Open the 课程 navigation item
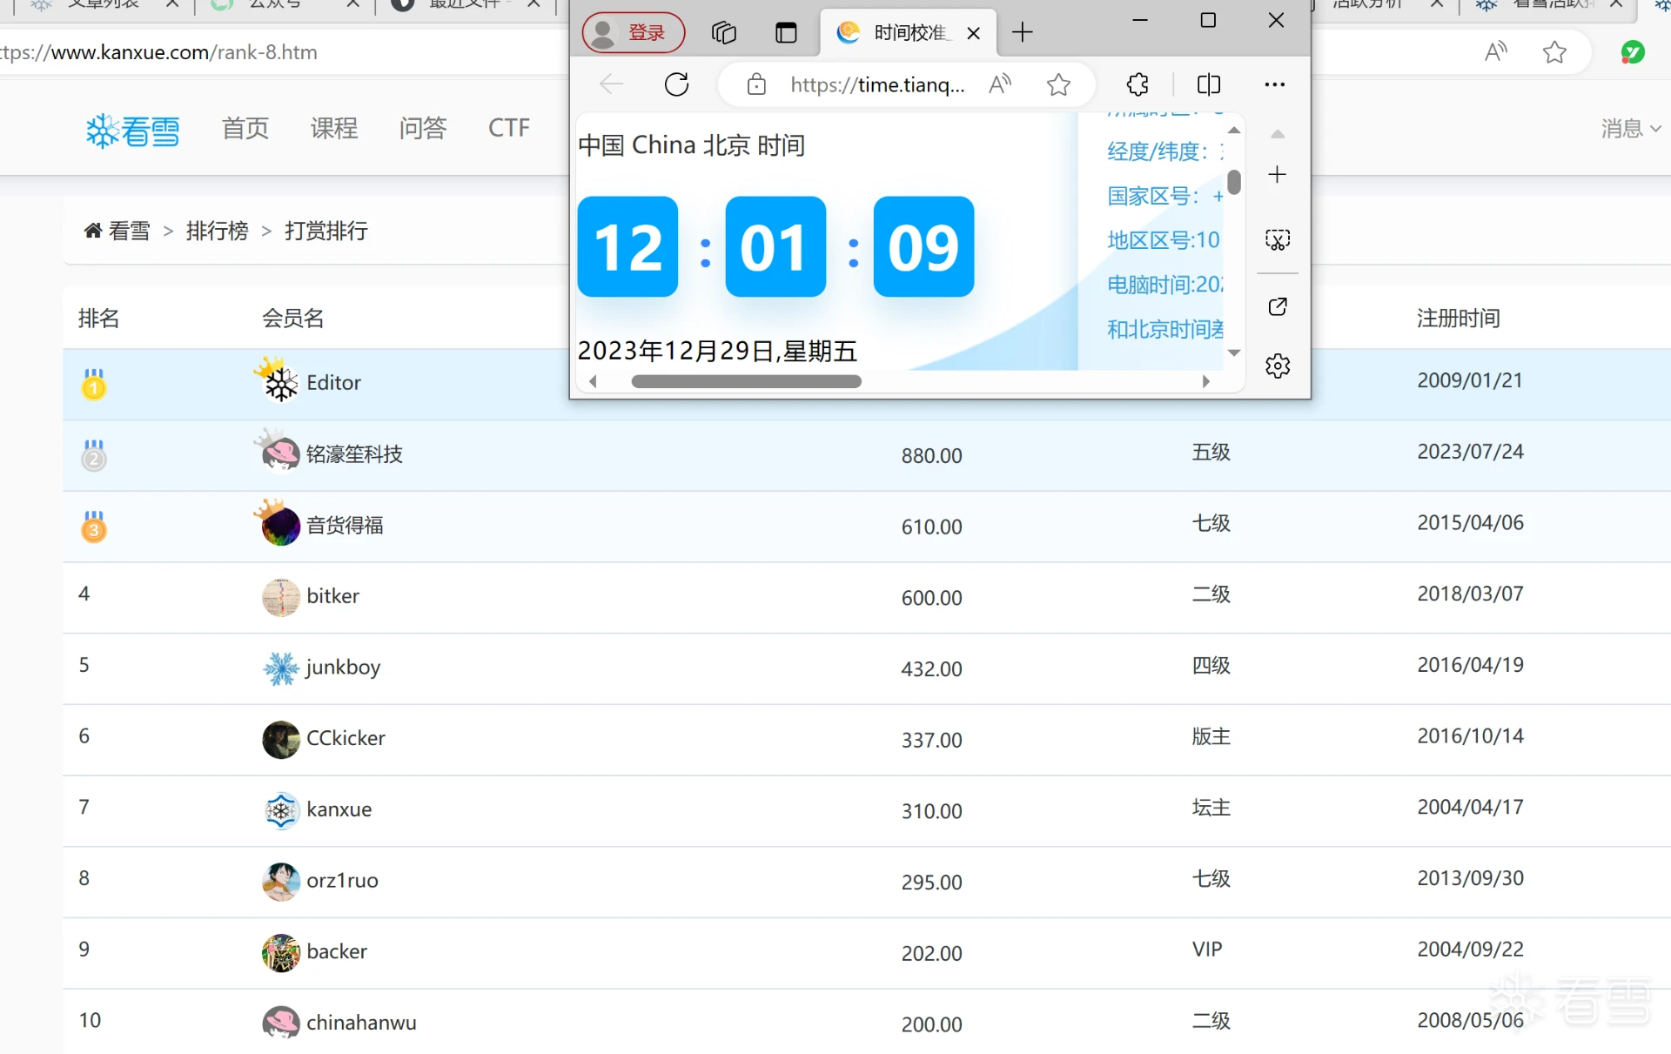 (333, 128)
